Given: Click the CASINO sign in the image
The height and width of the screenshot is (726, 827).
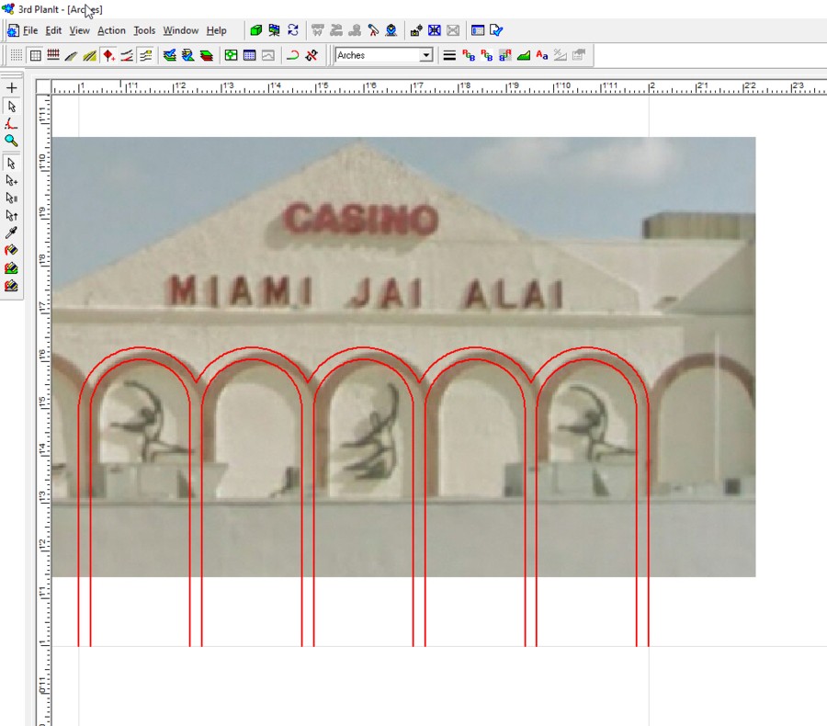Looking at the screenshot, I should point(361,219).
